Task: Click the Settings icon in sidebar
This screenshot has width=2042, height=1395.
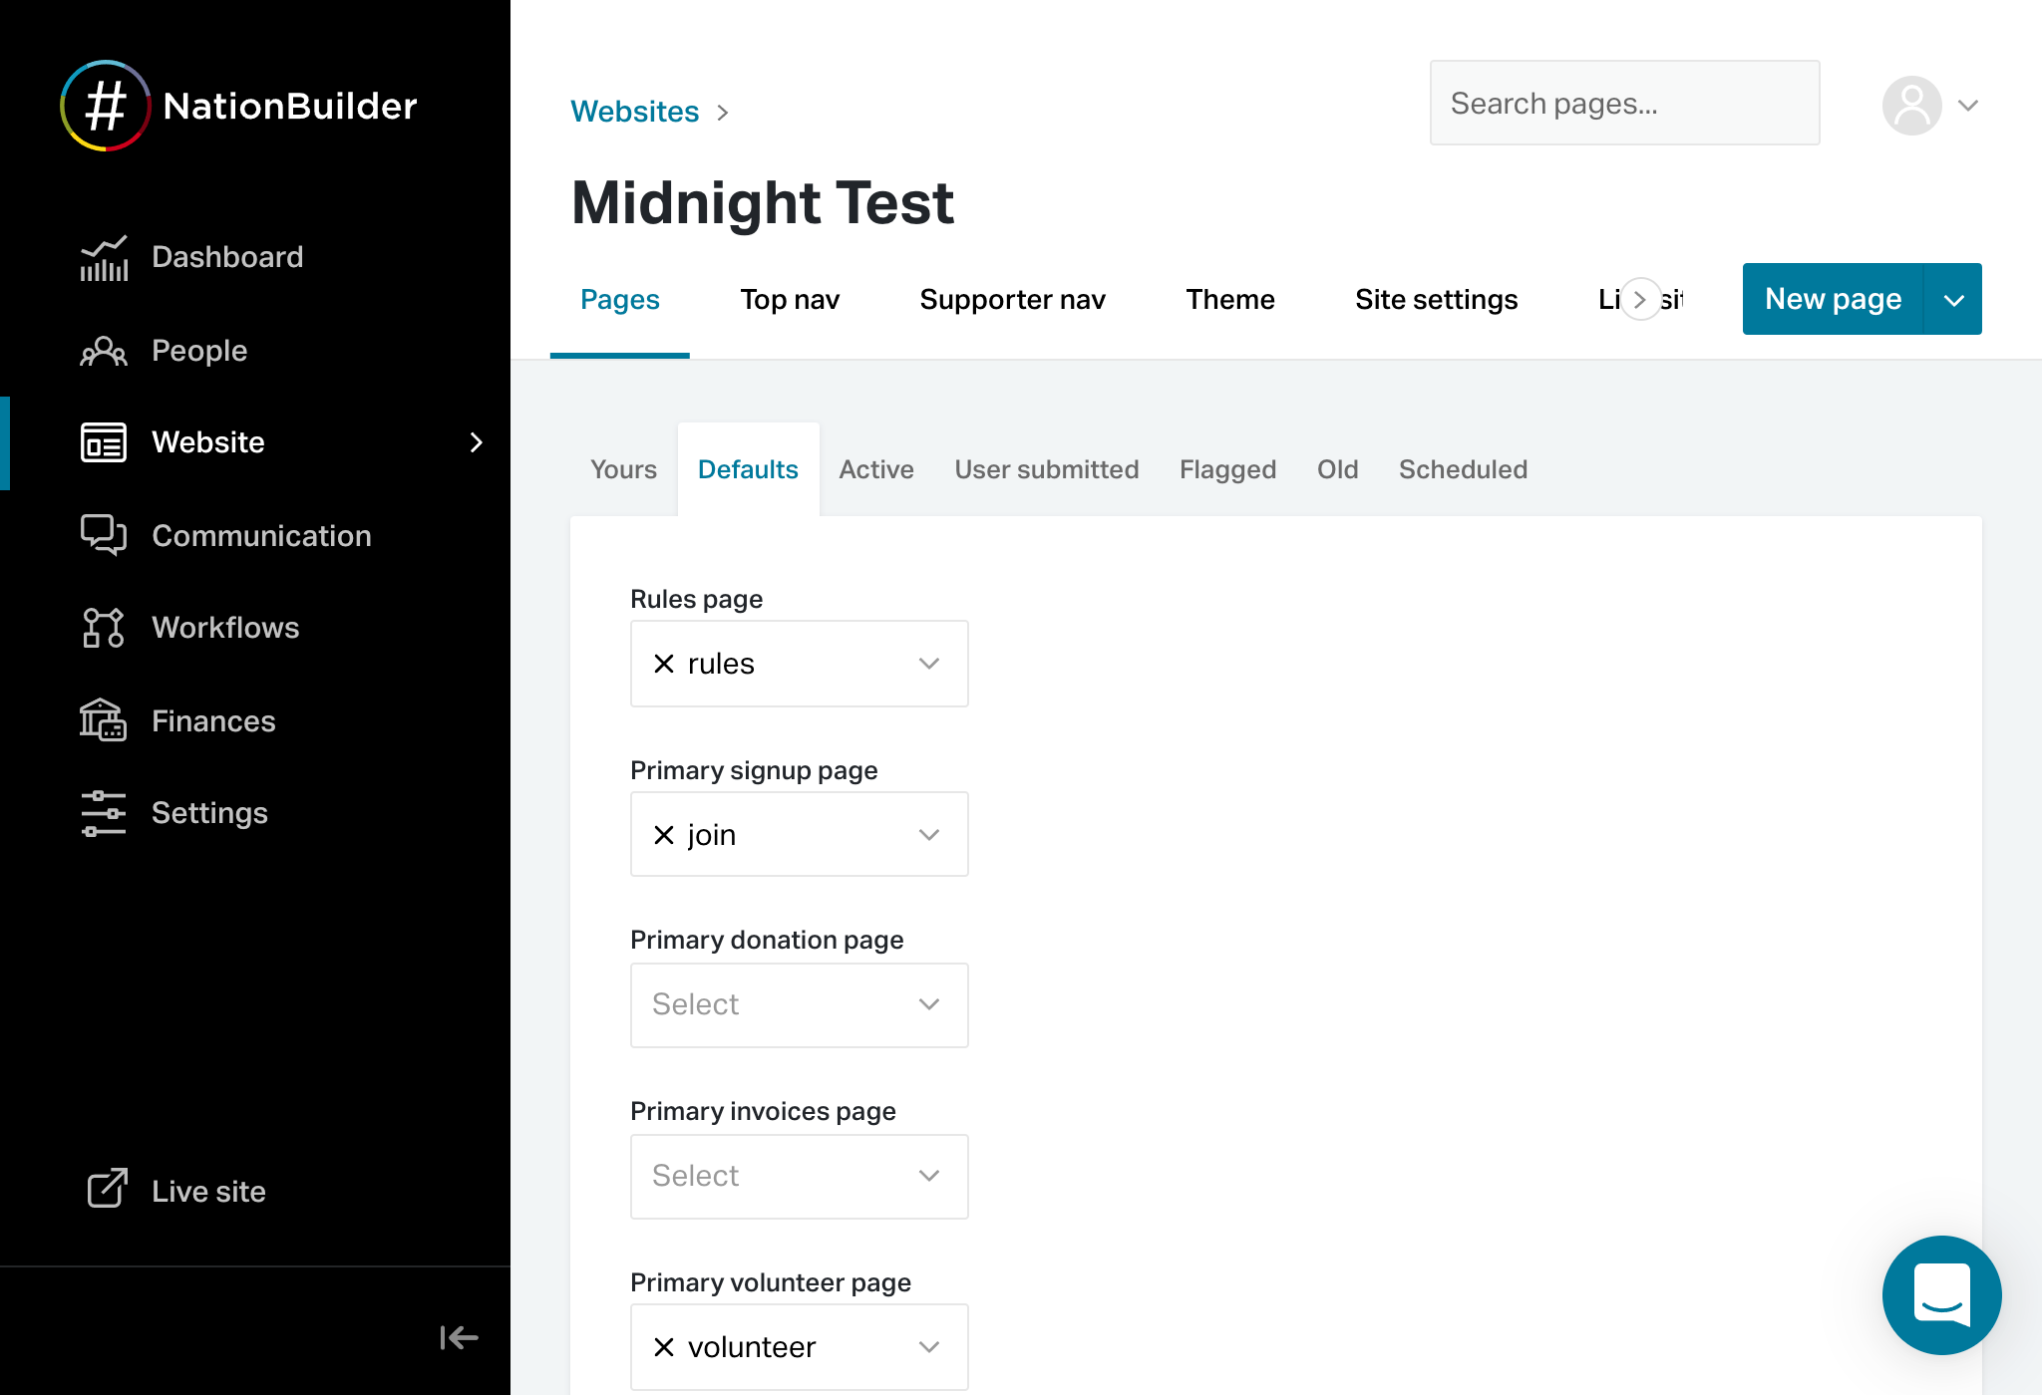Action: [101, 812]
